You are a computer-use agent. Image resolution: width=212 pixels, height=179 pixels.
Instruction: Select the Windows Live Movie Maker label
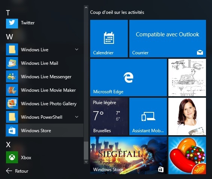pyautogui.click(x=48, y=90)
